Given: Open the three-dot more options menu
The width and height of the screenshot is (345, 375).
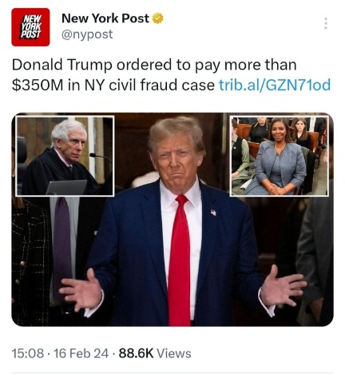Looking at the screenshot, I should pos(325,23).
